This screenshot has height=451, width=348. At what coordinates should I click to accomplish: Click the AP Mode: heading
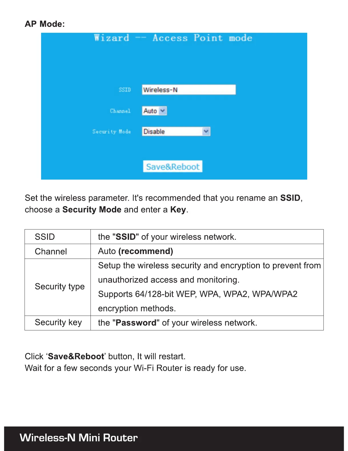pos(45,24)
